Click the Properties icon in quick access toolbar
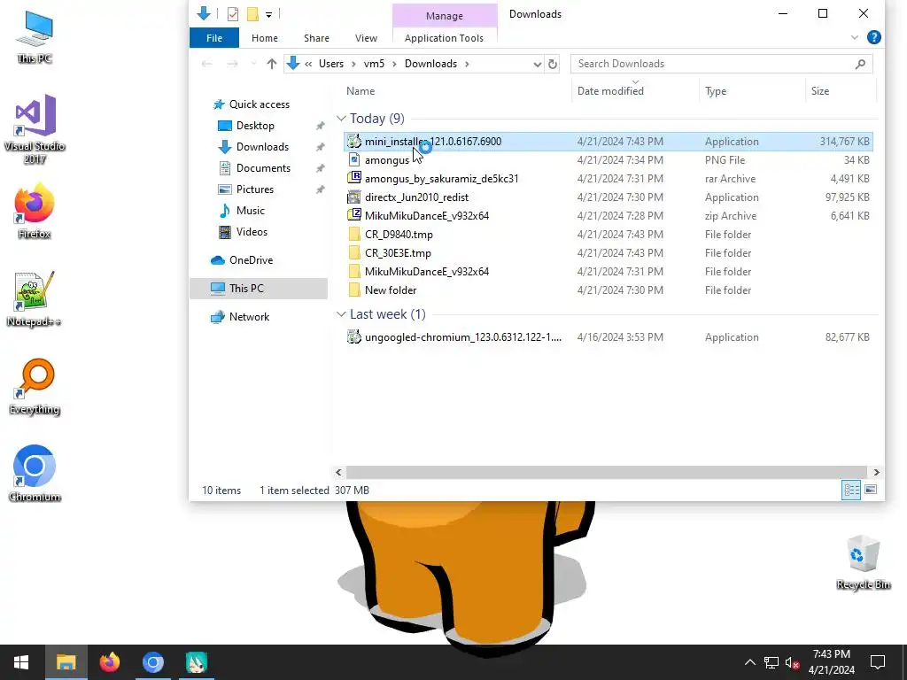This screenshot has height=680, width=907. click(233, 14)
